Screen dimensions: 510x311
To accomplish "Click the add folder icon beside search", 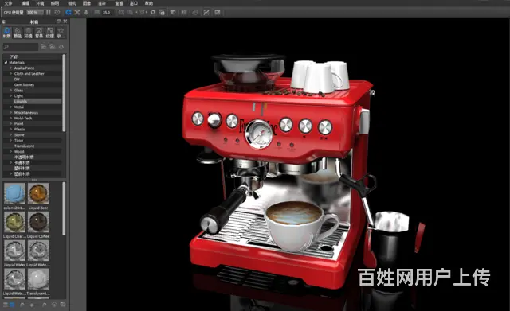I will [x=43, y=47].
